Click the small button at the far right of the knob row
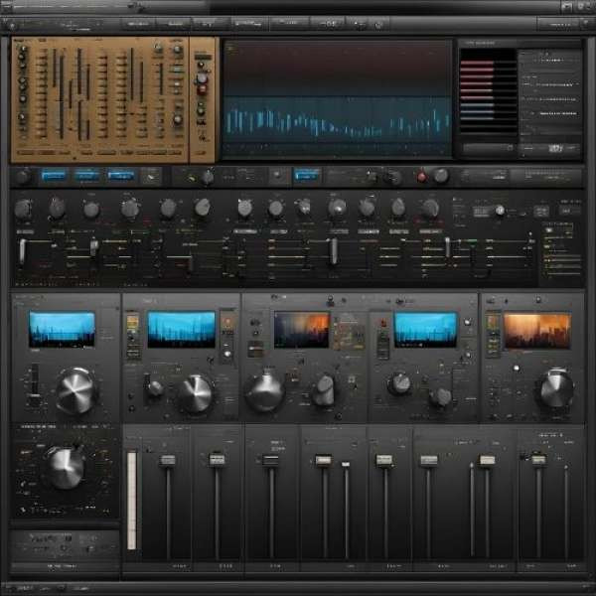596x596 pixels. pyautogui.click(x=569, y=210)
